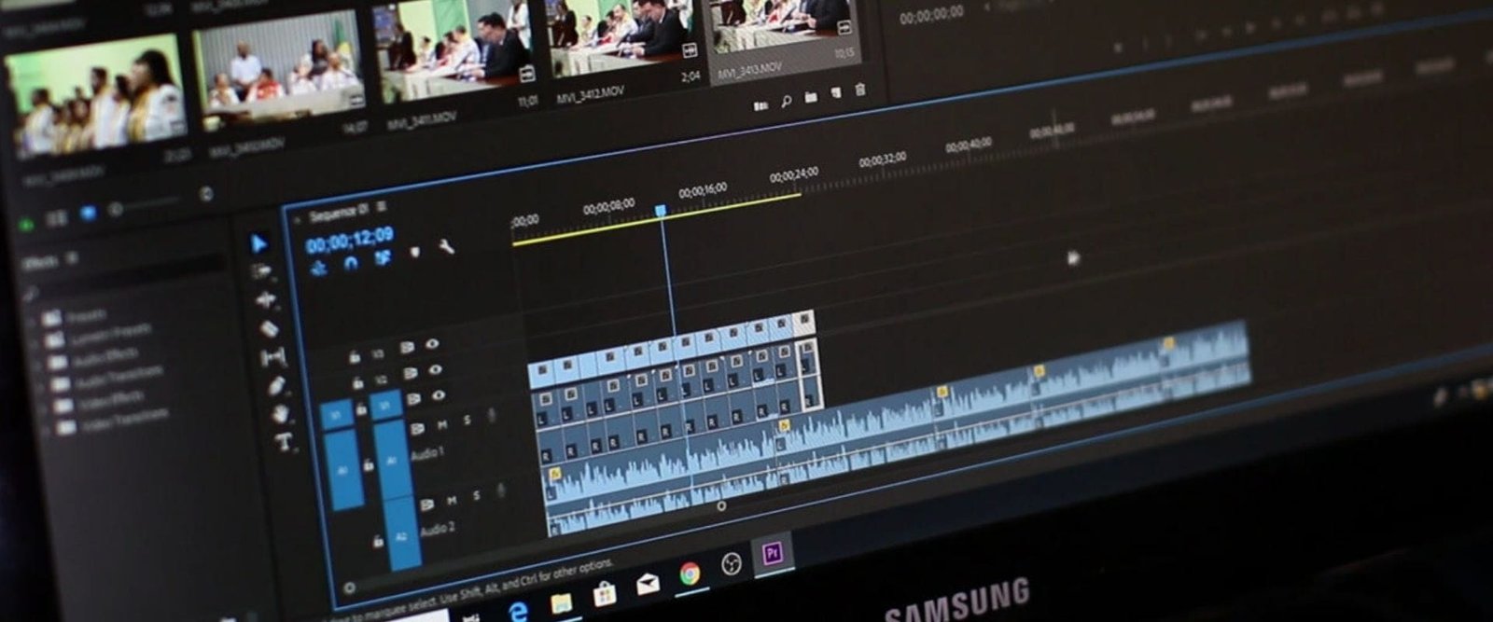The image size is (1493, 622).
Task: Mute Audio 1 track with M
Action: pos(442,425)
